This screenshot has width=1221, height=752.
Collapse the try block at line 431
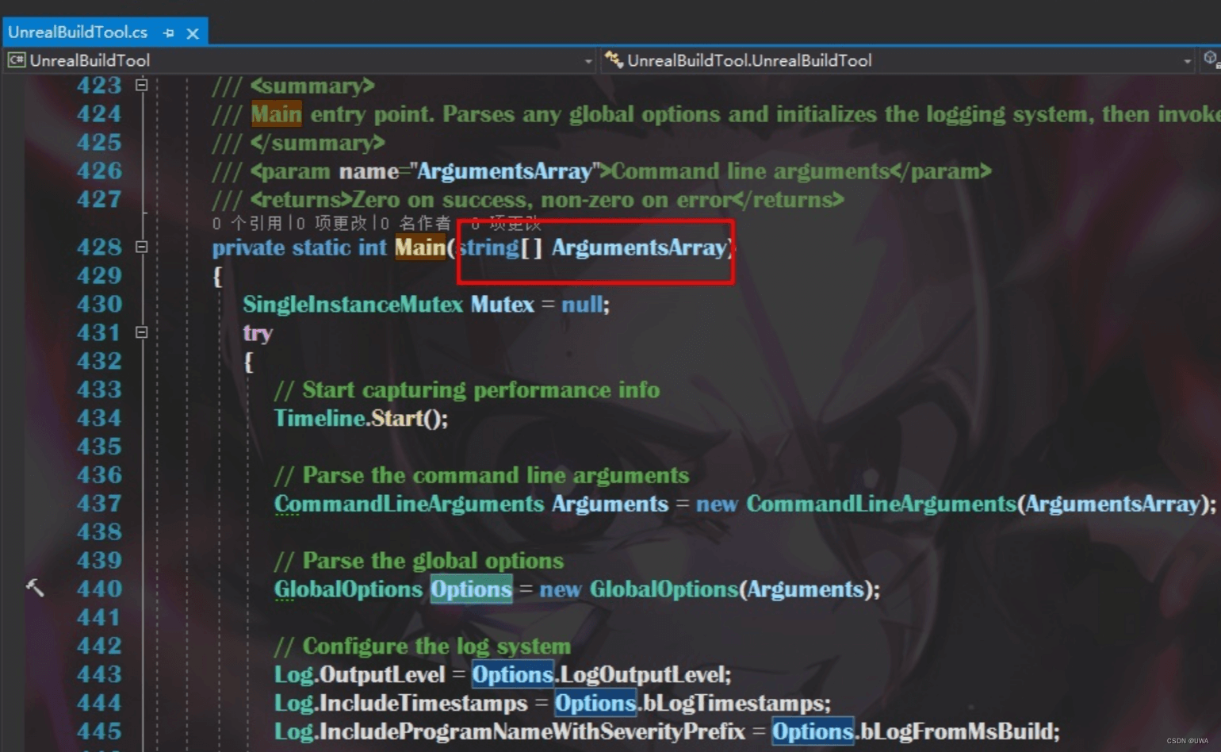tap(141, 332)
